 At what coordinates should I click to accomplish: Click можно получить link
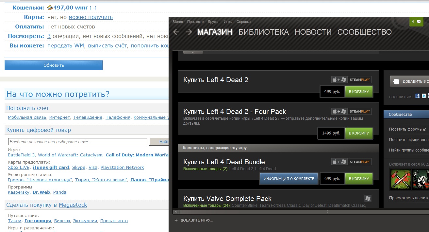[91, 17]
